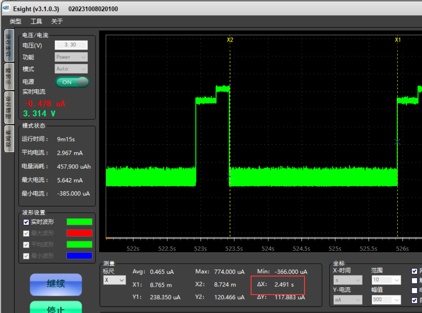Click the Esight app logo icon
Image resolution: width=422 pixels, height=313 pixels.
pos(6,8)
